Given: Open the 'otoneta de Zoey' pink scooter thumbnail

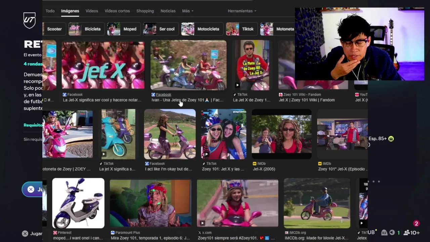Looking at the screenshot, I should click(68, 134).
